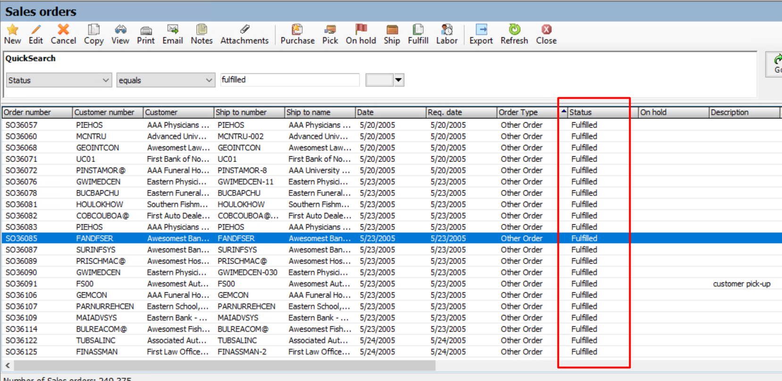Select order SO36068 row

pyautogui.click(x=391, y=148)
